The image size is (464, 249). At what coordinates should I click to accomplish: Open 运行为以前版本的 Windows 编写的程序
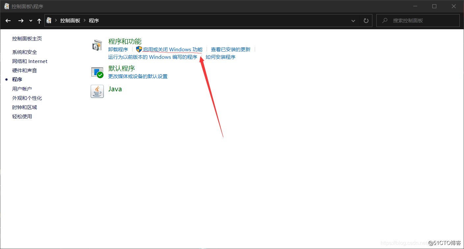[153, 57]
